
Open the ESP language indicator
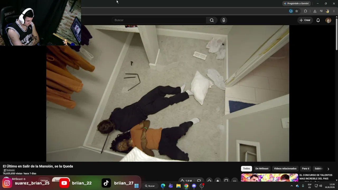tap(309, 186)
